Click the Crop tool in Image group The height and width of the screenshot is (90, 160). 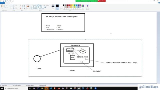point(15,5)
